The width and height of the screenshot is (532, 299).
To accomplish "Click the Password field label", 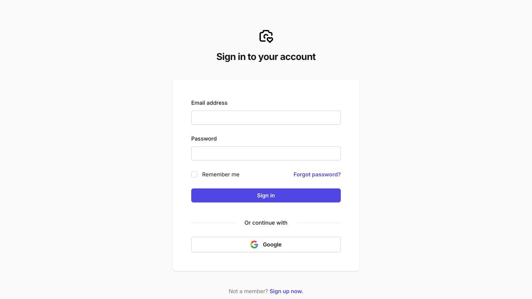I will pyautogui.click(x=204, y=139).
